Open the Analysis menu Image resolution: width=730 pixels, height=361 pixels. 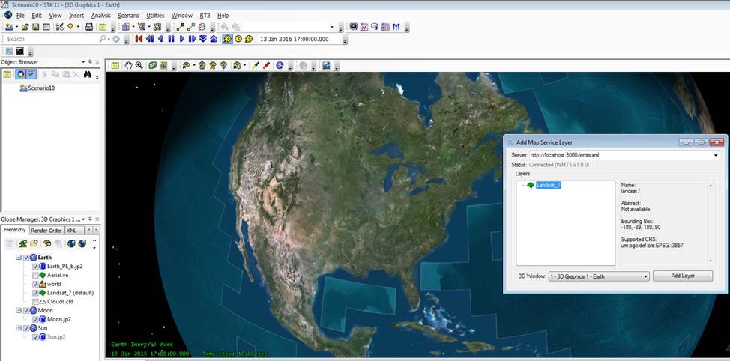click(100, 15)
